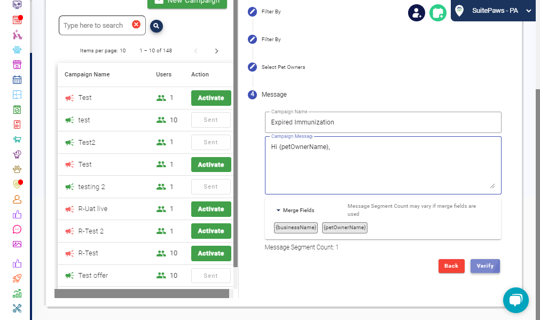Click the Verify button
The image size is (540, 320).
pos(485,266)
